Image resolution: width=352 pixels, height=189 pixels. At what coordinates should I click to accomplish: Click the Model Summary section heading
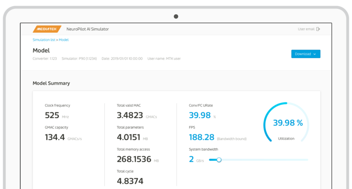[x=51, y=83]
